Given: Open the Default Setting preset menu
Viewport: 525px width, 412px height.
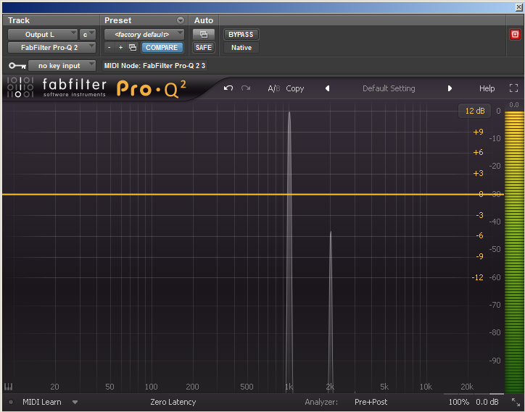Looking at the screenshot, I should pyautogui.click(x=389, y=88).
